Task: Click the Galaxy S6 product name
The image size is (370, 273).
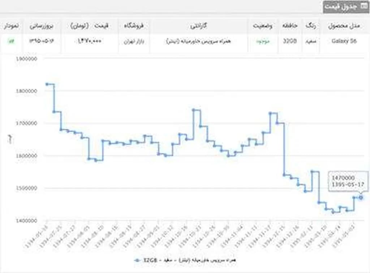Action: pos(344,41)
